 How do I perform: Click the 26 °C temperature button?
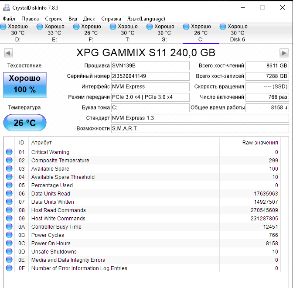pyautogui.click(x=25, y=123)
